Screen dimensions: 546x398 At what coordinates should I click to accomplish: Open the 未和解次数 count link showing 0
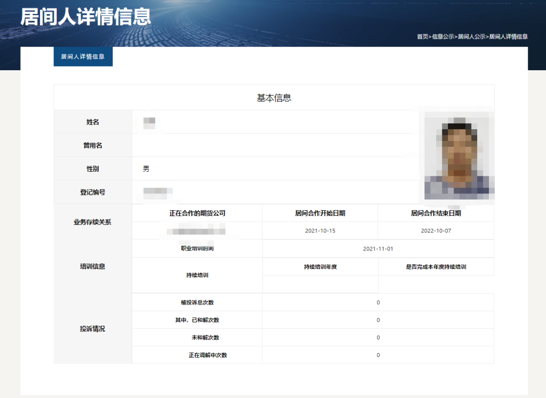[x=378, y=337]
